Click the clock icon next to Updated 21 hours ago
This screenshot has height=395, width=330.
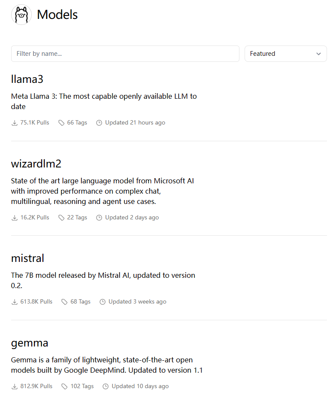[99, 123]
